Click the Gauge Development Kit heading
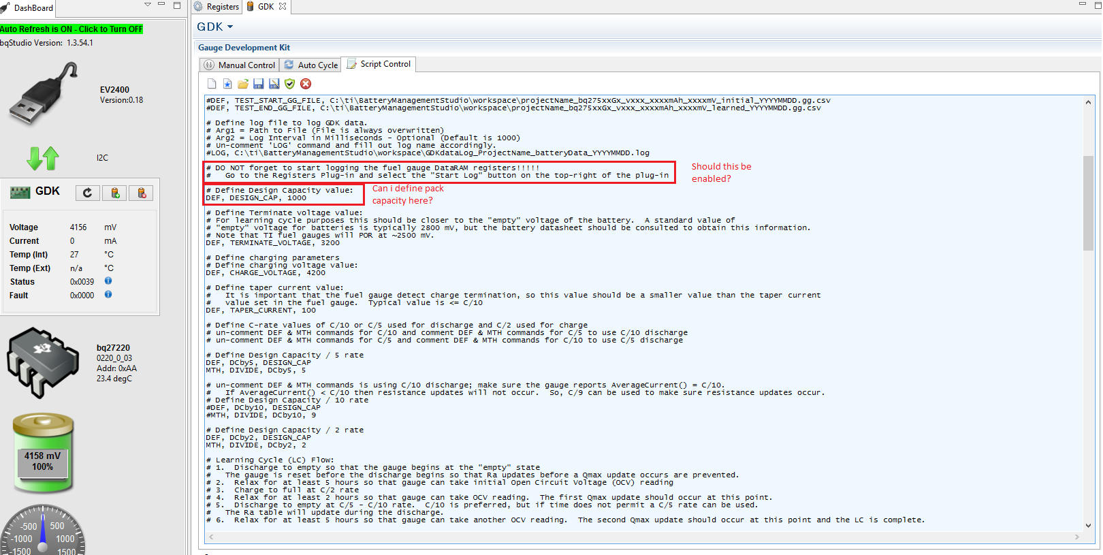 click(x=244, y=48)
